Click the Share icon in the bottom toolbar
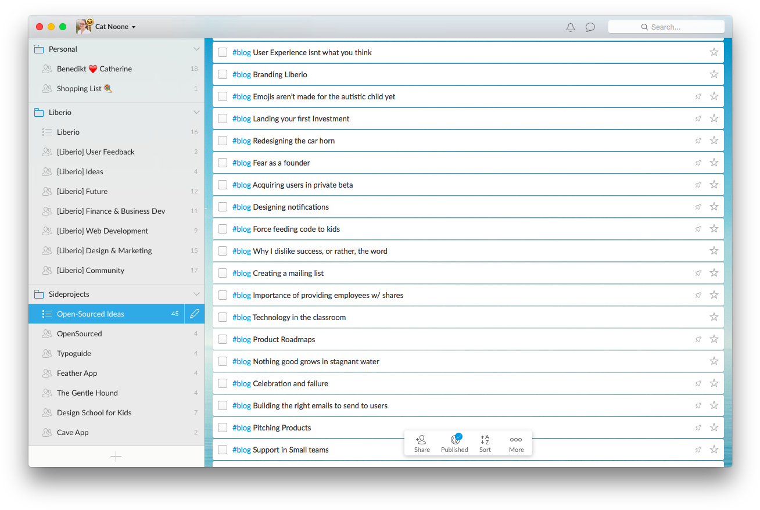760x510 pixels. (422, 443)
